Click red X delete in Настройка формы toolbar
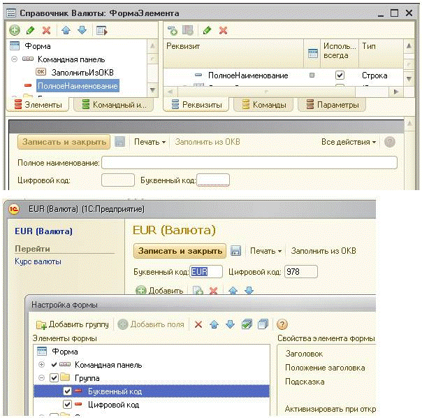 (198, 324)
